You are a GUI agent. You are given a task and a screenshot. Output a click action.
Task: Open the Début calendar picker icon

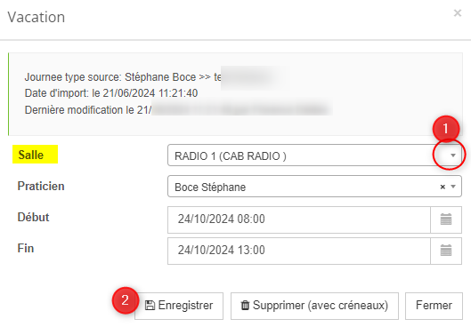click(446, 219)
